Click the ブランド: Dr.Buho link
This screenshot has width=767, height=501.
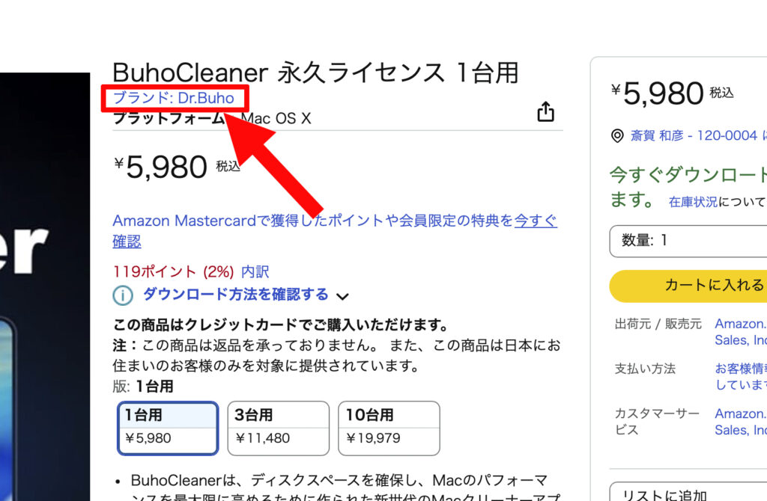(x=173, y=98)
